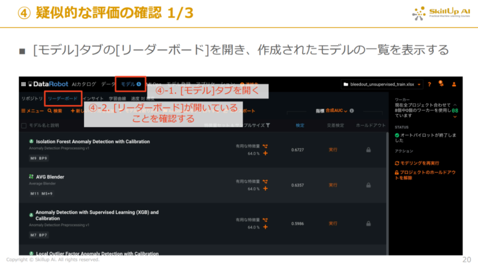Image resolution: width=478 pixels, height=266 pixels.
Task: Click the holdout lock icon for AVG Blender
Action: (x=368, y=184)
